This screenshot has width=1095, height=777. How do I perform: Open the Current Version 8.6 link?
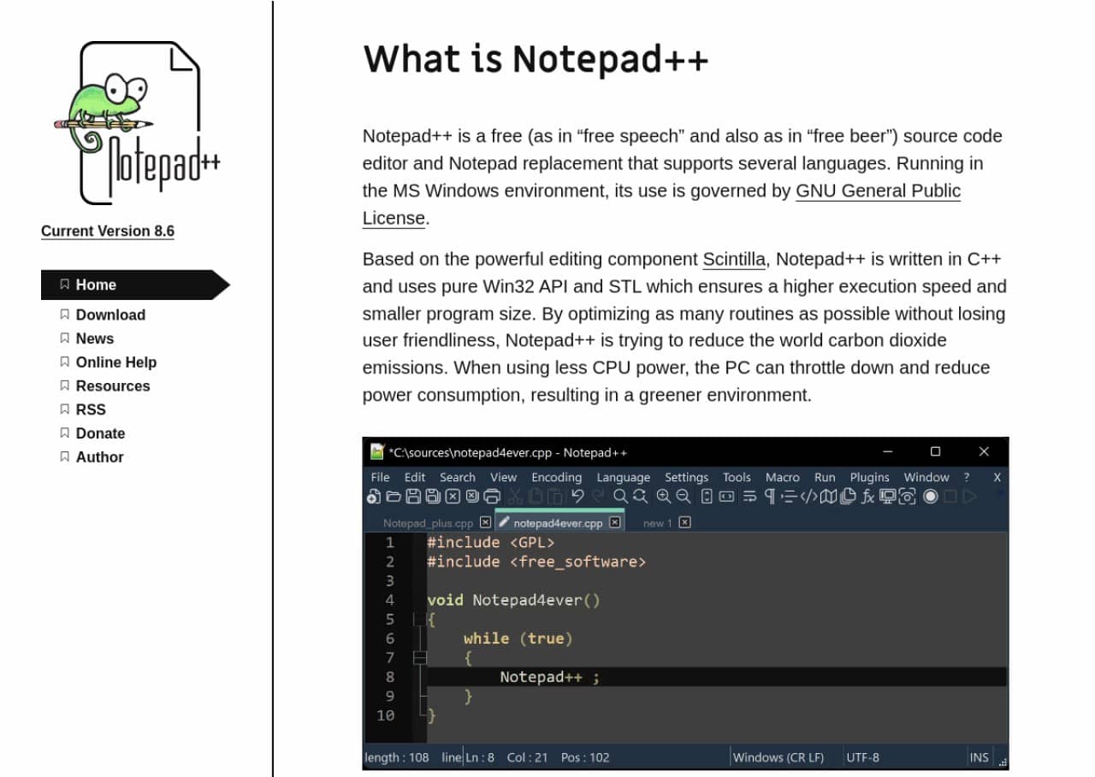coord(108,231)
